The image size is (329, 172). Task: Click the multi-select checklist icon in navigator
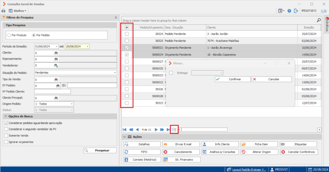click(174, 129)
